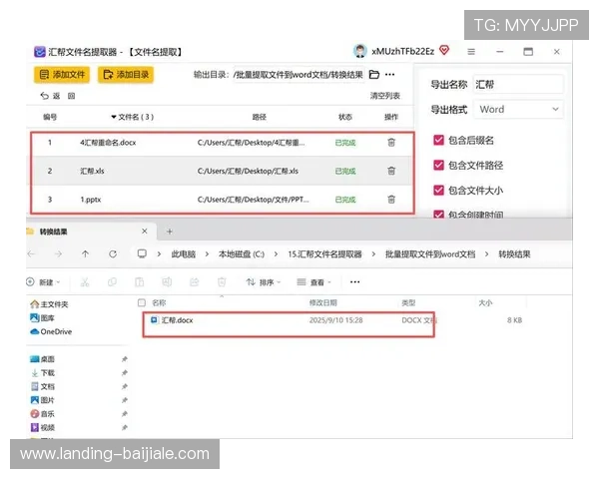The width and height of the screenshot is (599, 479).
Task: Click Explorer rename icon
Action: [x=167, y=282]
